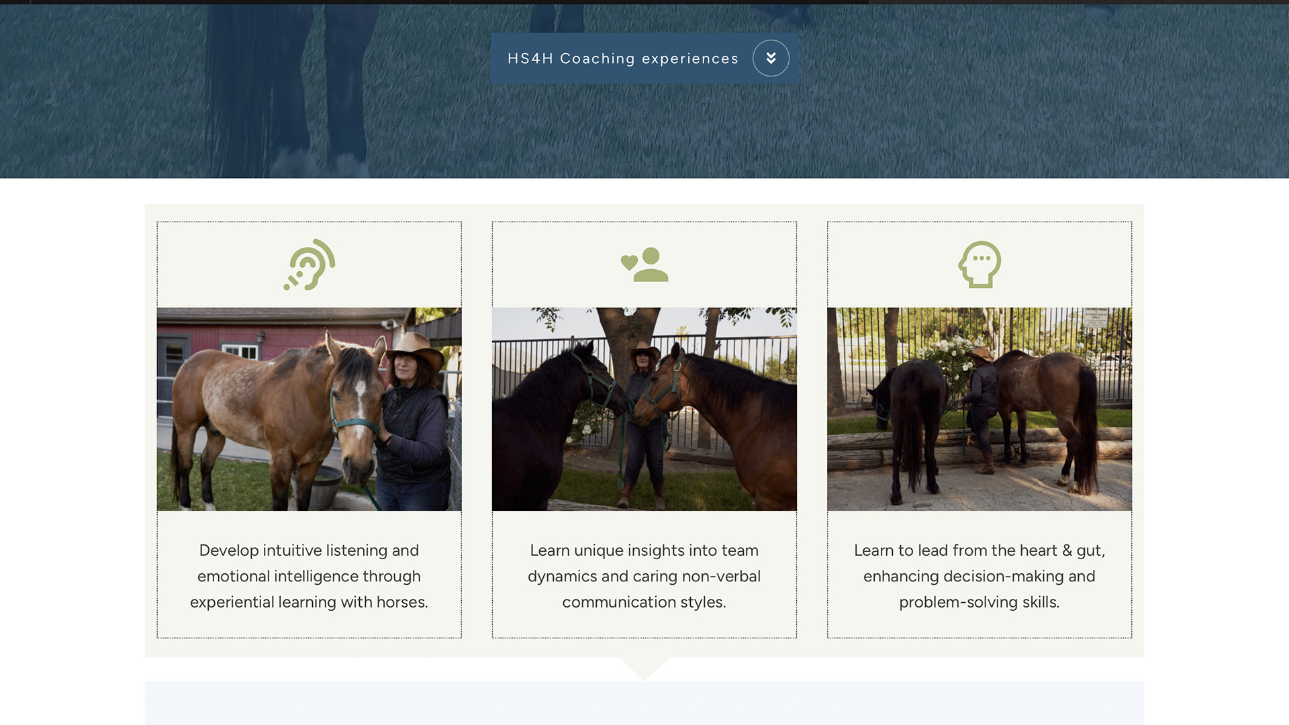
Task: Click the thinking head icon
Action: (x=980, y=264)
